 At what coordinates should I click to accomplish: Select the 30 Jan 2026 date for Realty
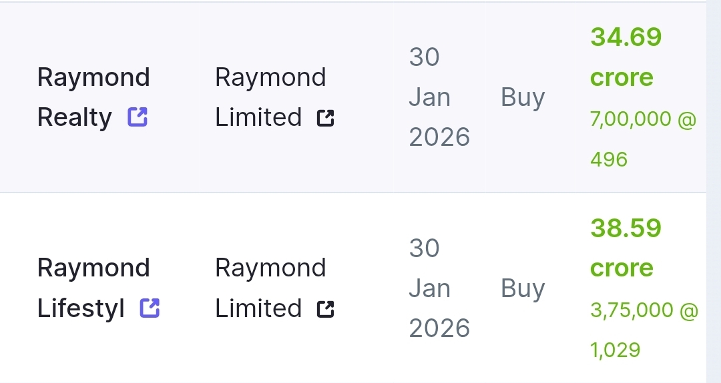click(439, 97)
